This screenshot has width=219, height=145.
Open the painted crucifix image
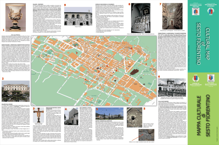coord(38,115)
